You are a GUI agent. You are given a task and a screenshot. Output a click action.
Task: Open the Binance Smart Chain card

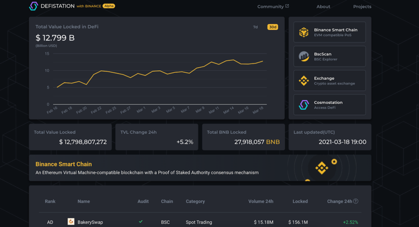tap(329, 32)
